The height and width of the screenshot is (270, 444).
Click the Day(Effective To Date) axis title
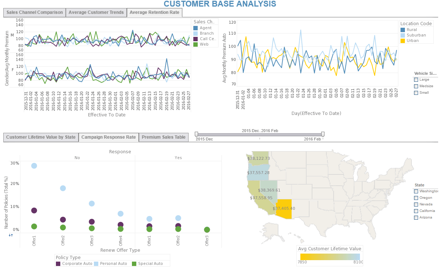click(x=316, y=113)
